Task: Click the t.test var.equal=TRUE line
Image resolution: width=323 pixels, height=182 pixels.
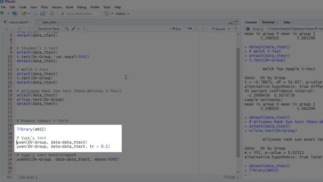Action: [x=53, y=57]
